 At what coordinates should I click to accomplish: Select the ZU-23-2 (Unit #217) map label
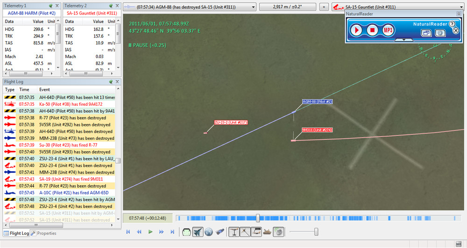pyautogui.click(x=231, y=122)
